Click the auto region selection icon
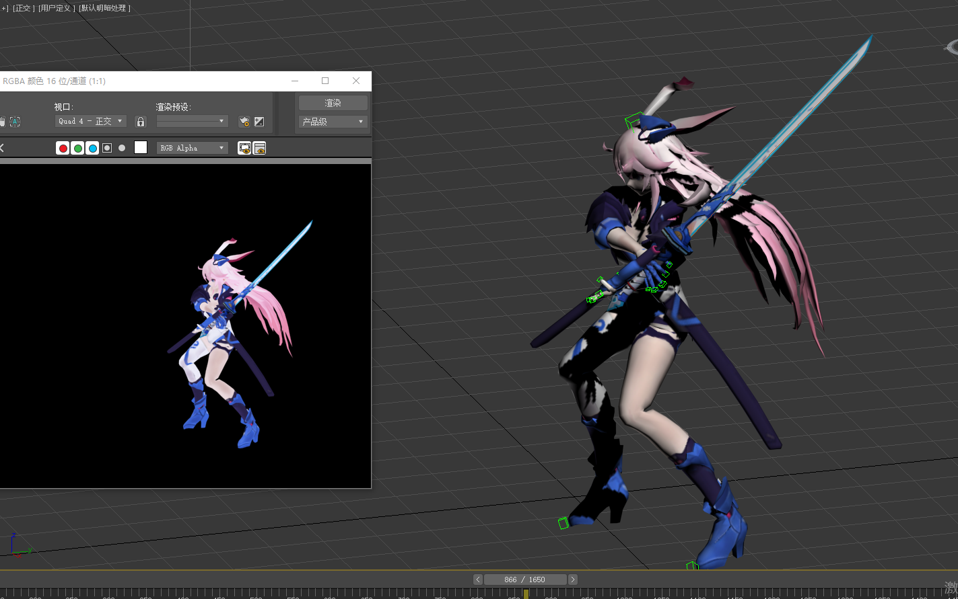The image size is (958, 599). 15,122
